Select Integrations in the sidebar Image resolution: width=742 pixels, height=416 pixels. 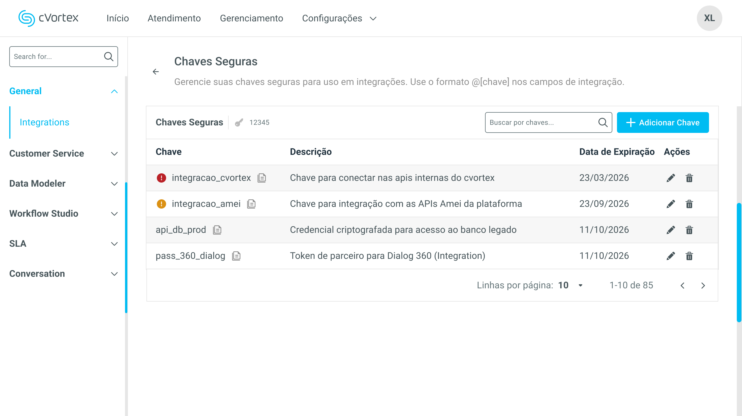click(x=44, y=122)
